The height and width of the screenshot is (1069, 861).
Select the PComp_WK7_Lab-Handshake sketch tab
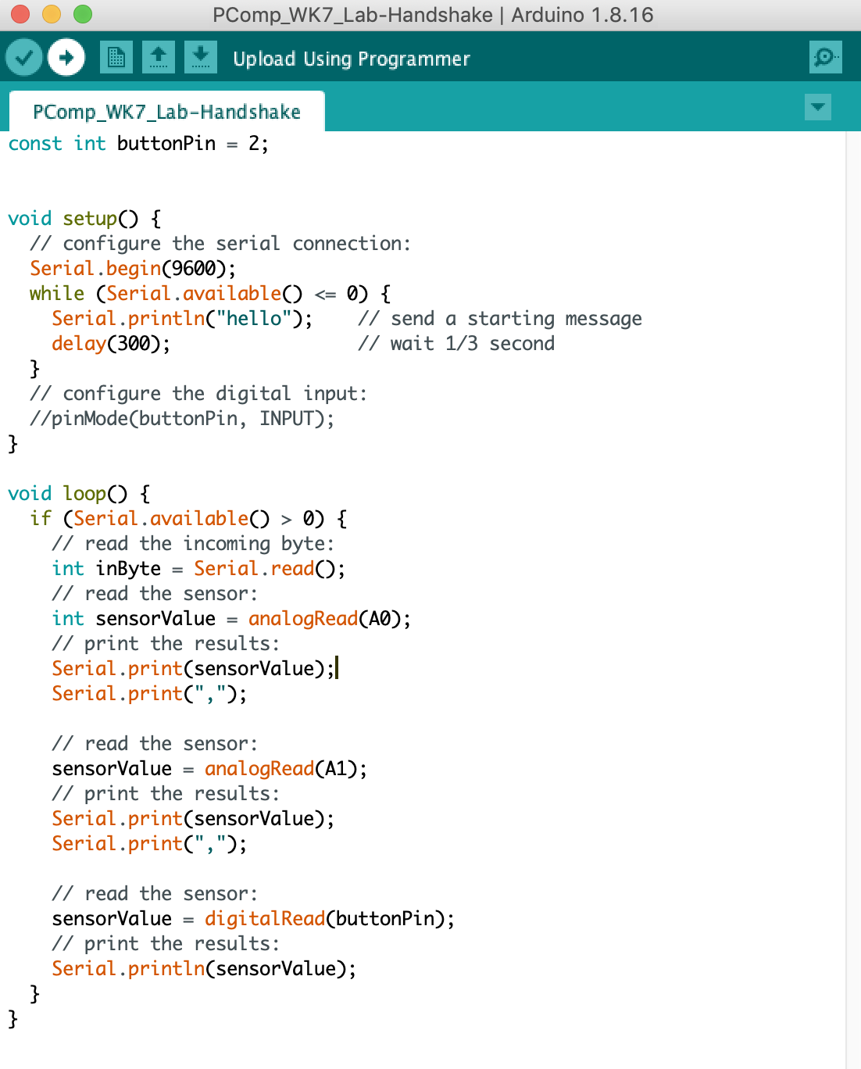166,113
